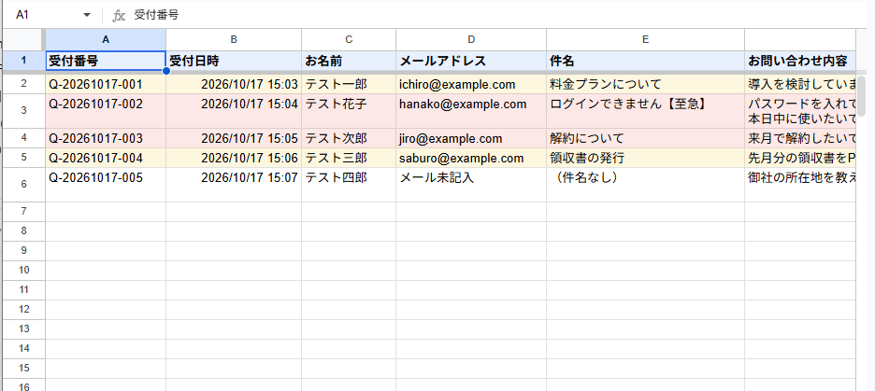The image size is (875, 391).
Task: Select header cell メールアドレス
Action: point(471,61)
